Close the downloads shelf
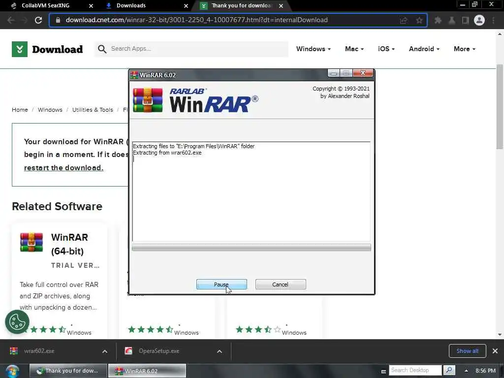The height and width of the screenshot is (378, 504). pos(495,351)
